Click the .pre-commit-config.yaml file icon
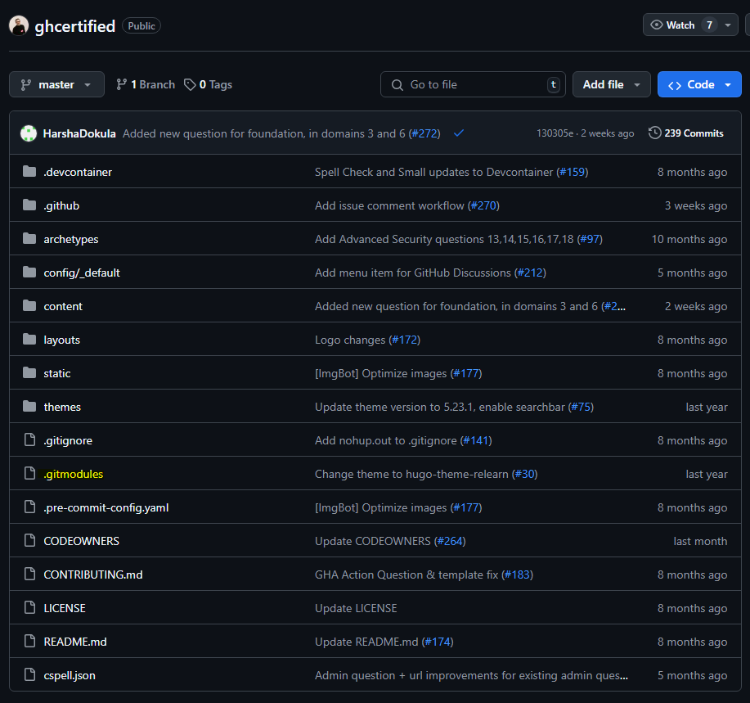The image size is (750, 703). coord(29,507)
